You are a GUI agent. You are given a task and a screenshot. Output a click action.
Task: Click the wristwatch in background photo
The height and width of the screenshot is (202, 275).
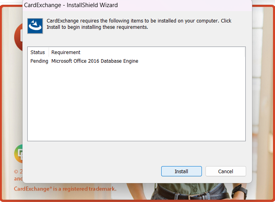click(239, 192)
